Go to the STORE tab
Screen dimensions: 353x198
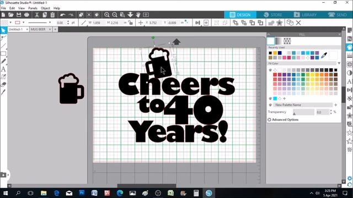273,15
